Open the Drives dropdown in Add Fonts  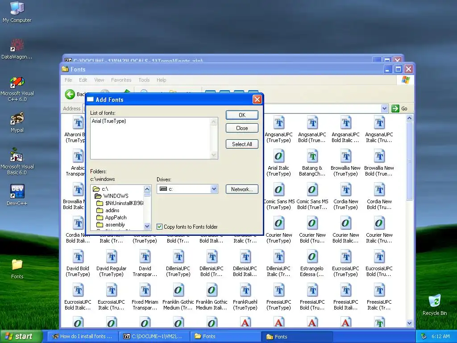point(214,189)
